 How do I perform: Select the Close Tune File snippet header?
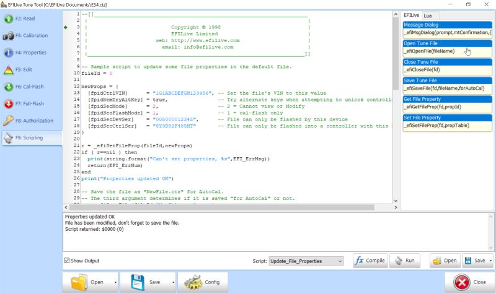coord(447,62)
